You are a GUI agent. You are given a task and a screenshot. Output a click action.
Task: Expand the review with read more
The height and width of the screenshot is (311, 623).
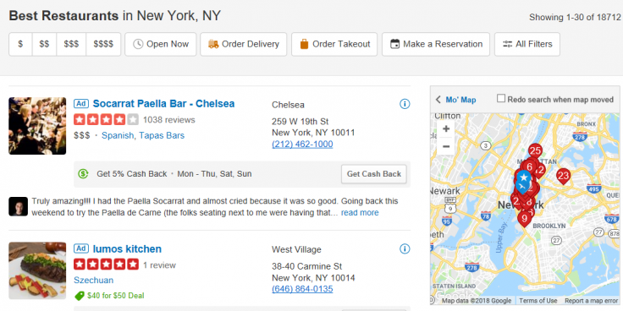[360, 213]
